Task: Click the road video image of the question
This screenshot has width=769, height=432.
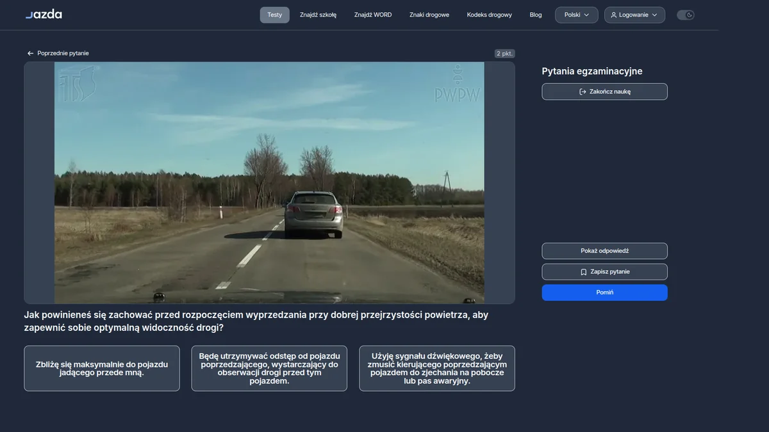Action: [x=269, y=182]
